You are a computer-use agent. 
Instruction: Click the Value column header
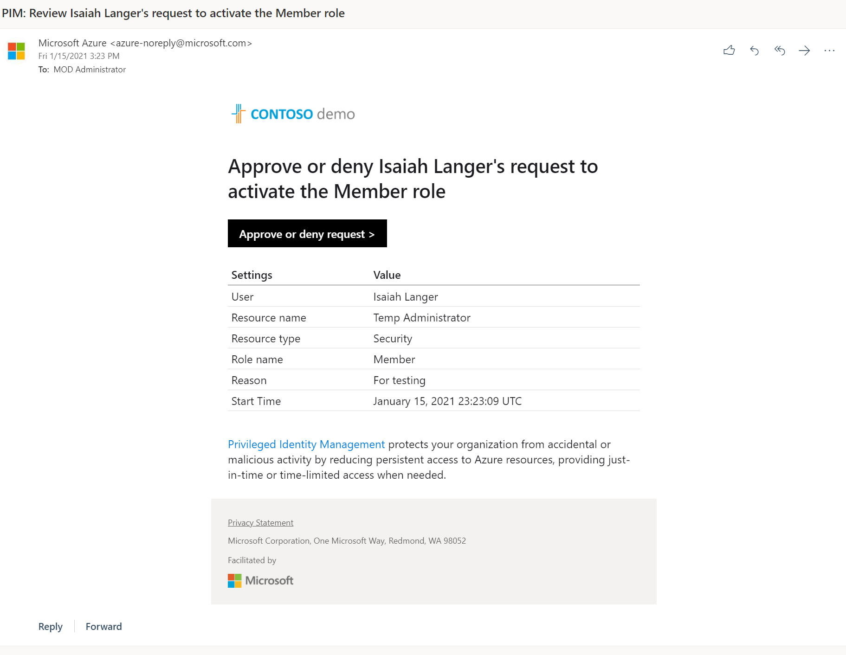pyautogui.click(x=387, y=275)
